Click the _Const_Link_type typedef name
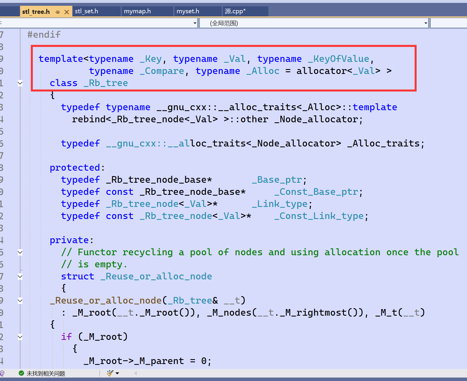The width and height of the screenshot is (467, 381). point(319,216)
